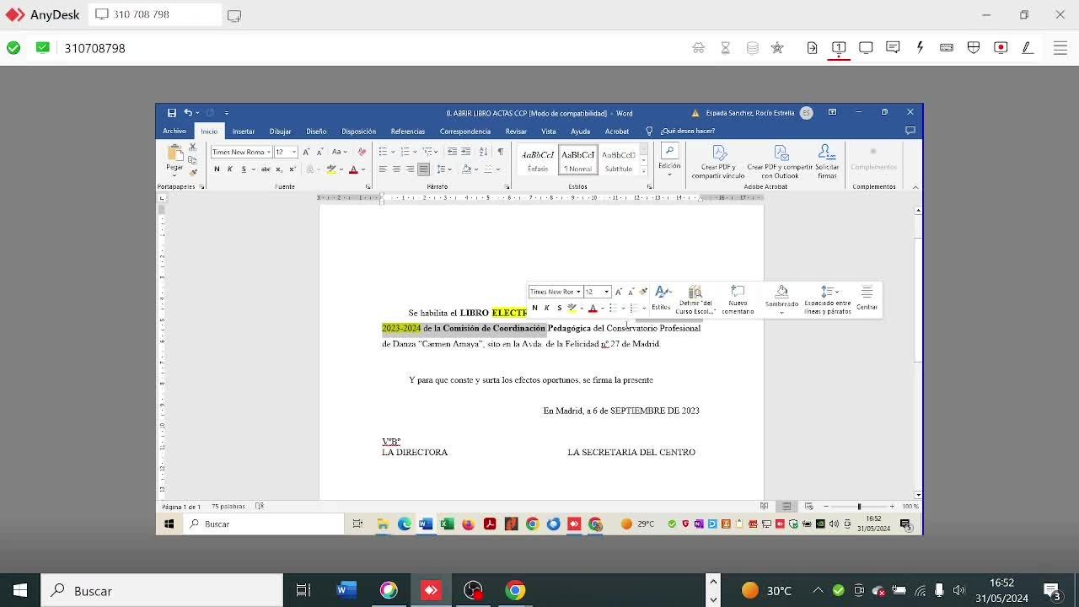
Task: Switch to the Revisar tab
Action: point(516,132)
